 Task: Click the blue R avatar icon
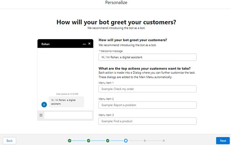point(44,104)
